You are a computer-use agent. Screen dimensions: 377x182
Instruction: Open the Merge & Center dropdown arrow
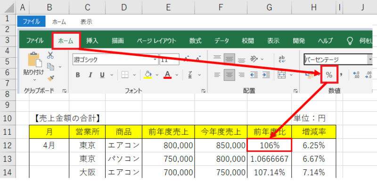tap(291, 75)
